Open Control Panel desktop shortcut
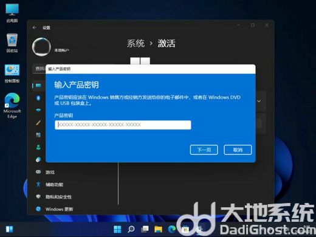Image resolution: width=316 pixels, height=237 pixels. 12,74
